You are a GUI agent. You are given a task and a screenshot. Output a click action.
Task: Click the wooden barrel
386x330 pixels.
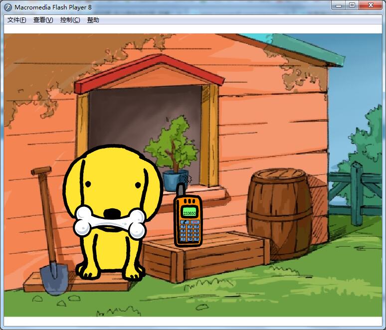pyautogui.click(x=279, y=213)
